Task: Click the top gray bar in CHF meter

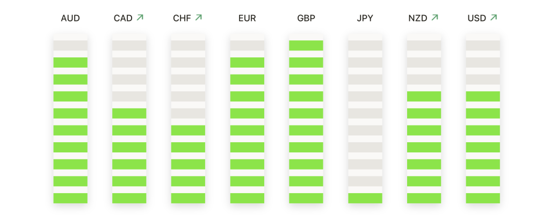Action: (x=189, y=46)
